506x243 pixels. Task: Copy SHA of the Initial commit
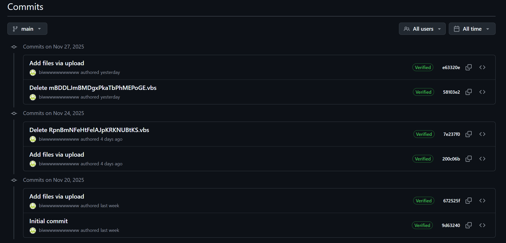pyautogui.click(x=469, y=225)
